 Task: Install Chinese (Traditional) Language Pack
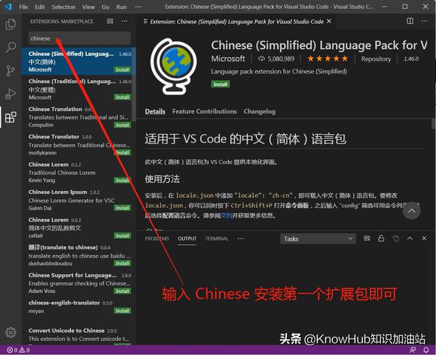[123, 97]
